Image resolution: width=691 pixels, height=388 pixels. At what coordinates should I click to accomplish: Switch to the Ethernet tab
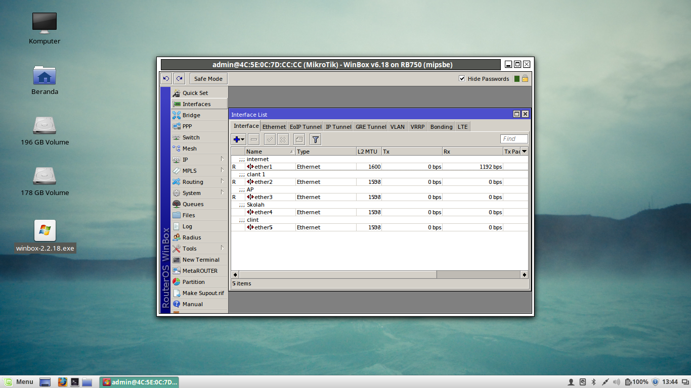(x=274, y=126)
